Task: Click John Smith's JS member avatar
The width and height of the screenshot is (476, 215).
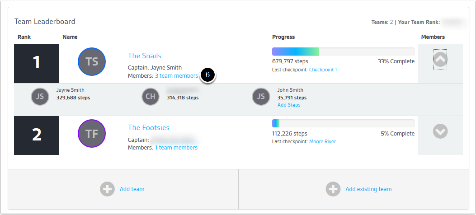Action: pyautogui.click(x=261, y=97)
